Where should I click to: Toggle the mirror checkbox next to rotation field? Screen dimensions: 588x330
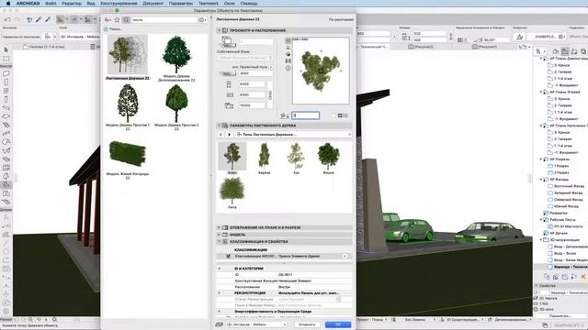coord(334,115)
